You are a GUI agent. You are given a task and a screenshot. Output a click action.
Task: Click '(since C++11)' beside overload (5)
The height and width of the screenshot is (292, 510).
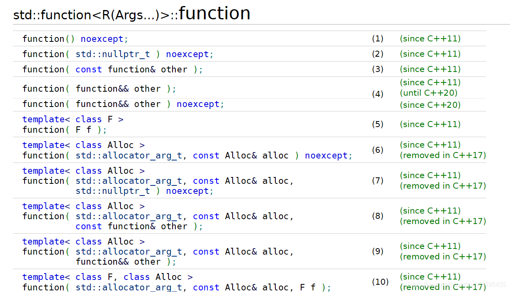tap(430, 124)
